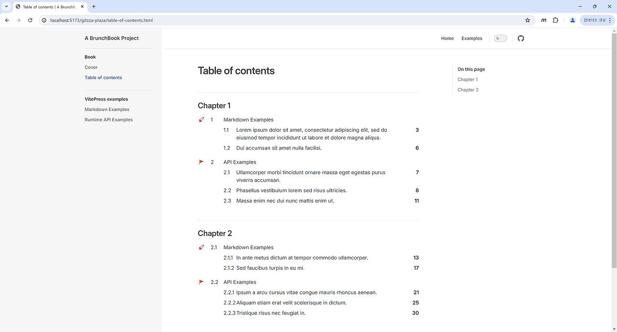Toggle the dark mode appearance switch
This screenshot has width=617, height=332.
500,38
